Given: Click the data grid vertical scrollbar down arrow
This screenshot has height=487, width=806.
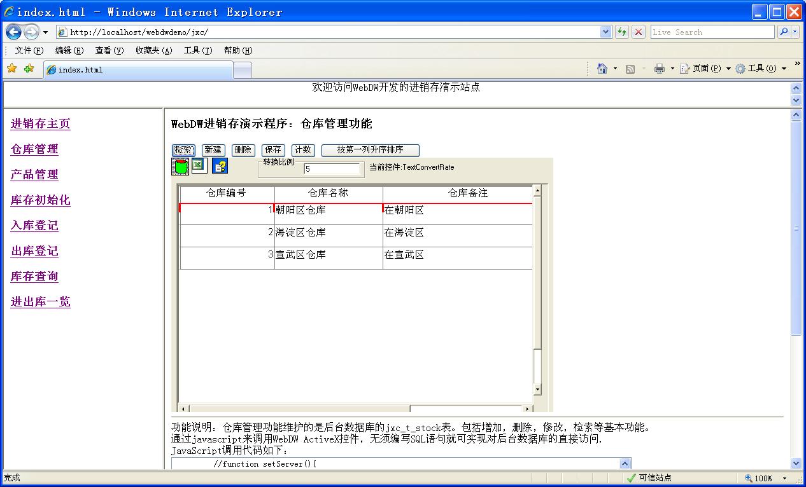Looking at the screenshot, I should [x=537, y=389].
